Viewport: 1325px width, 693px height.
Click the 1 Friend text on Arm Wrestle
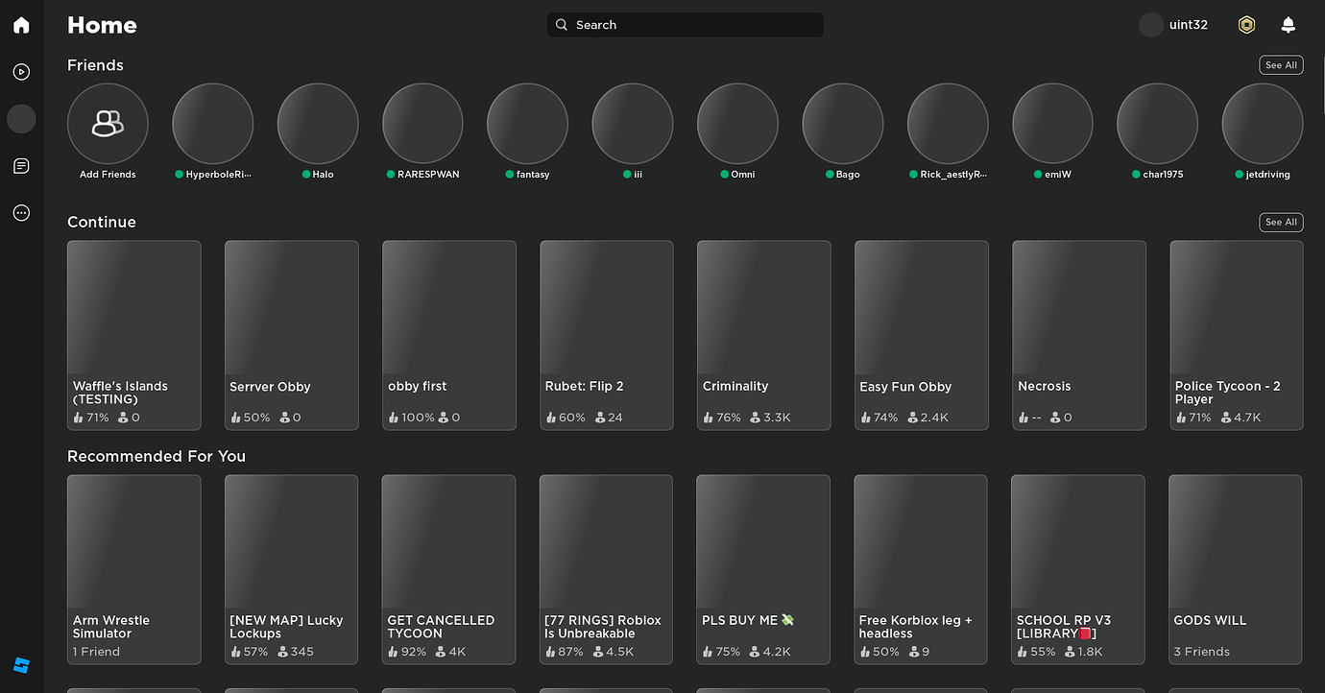coord(96,652)
